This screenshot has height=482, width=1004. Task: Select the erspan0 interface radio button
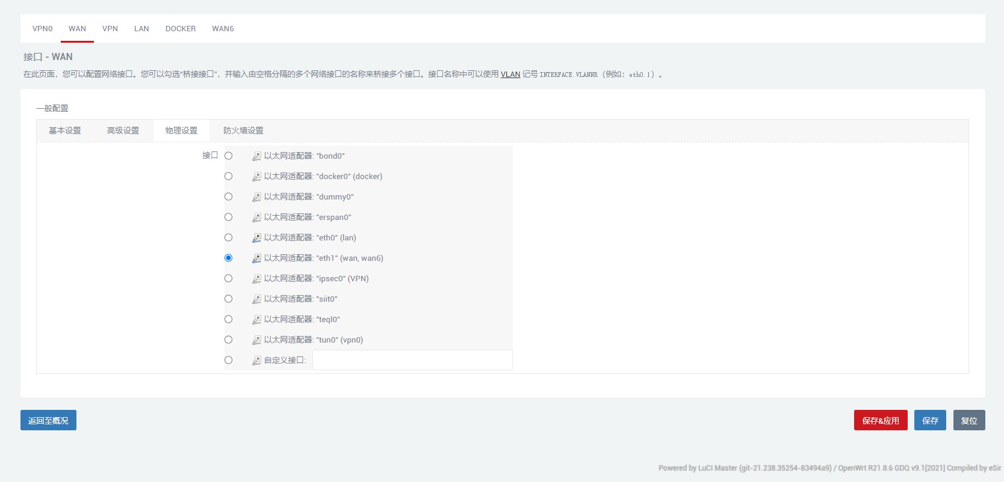point(228,217)
